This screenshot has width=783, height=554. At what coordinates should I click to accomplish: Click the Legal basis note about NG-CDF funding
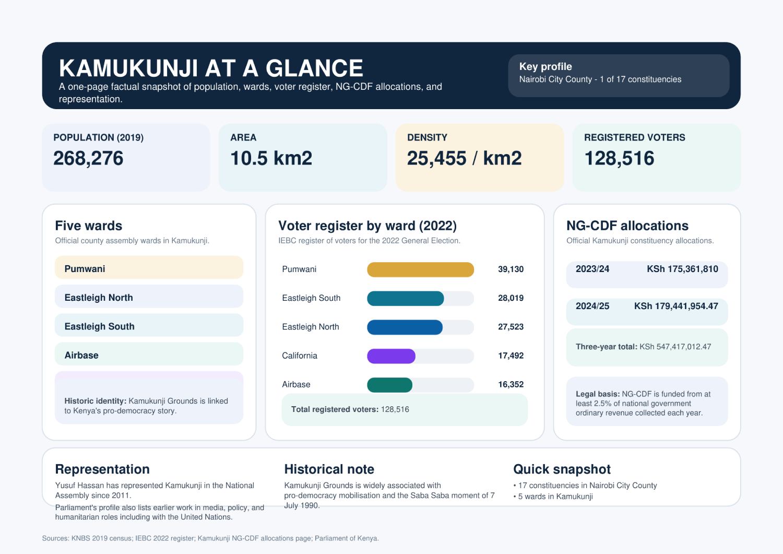tap(647, 402)
